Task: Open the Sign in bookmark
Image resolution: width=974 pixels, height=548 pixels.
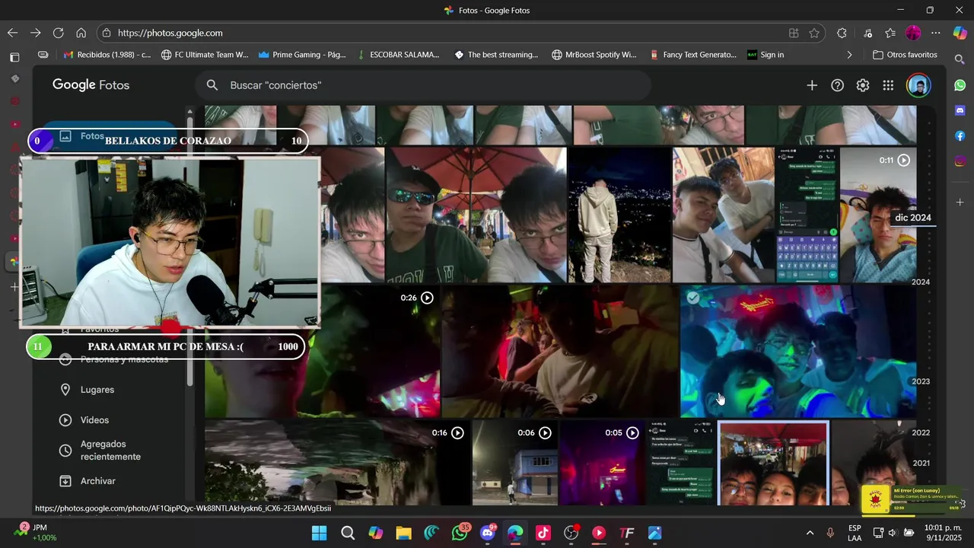Action: [x=766, y=55]
